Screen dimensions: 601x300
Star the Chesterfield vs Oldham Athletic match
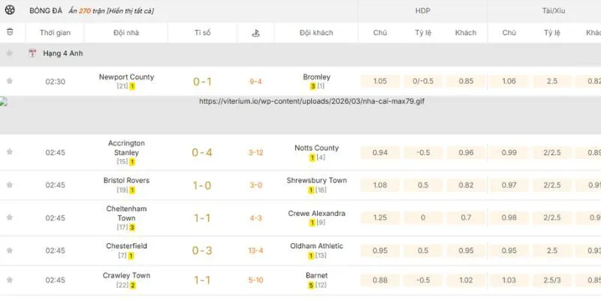pos(10,250)
